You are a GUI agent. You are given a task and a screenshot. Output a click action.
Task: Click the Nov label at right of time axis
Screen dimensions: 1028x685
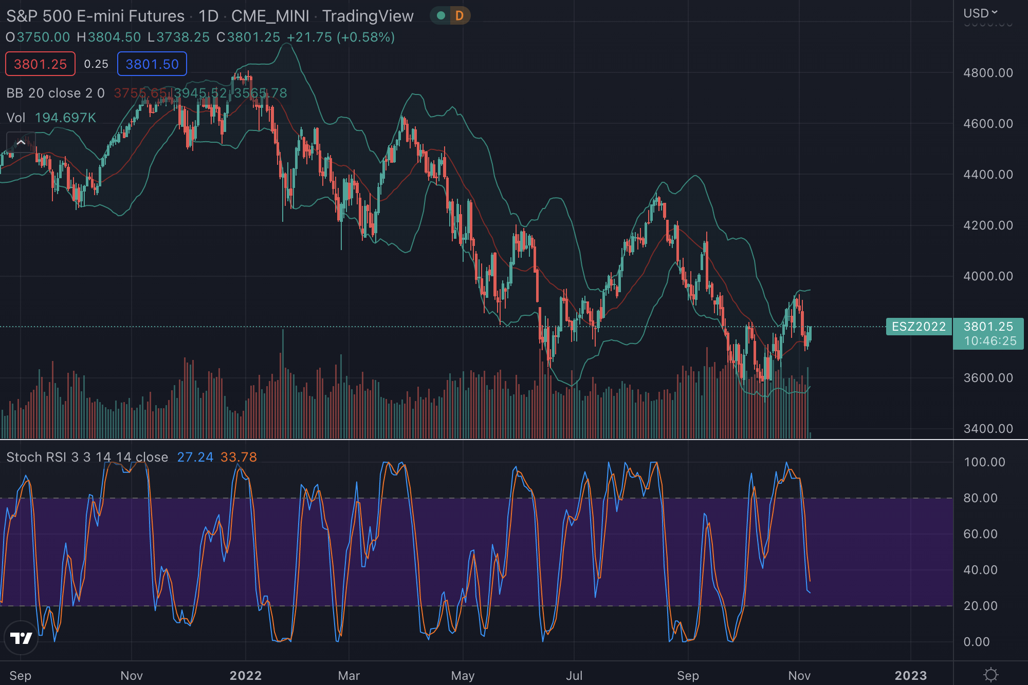click(x=799, y=676)
